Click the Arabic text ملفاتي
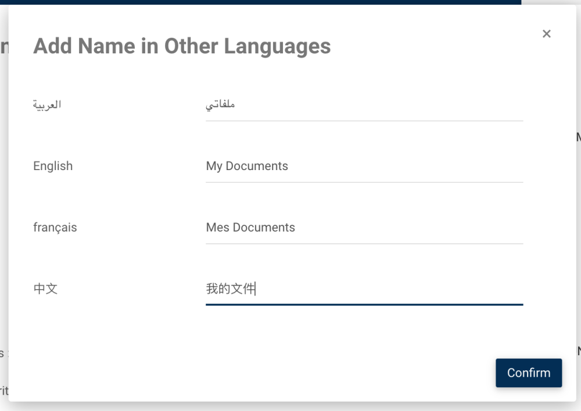 [x=220, y=105]
